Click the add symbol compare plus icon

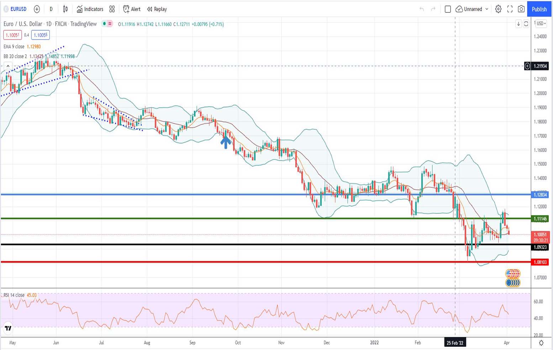tap(37, 9)
